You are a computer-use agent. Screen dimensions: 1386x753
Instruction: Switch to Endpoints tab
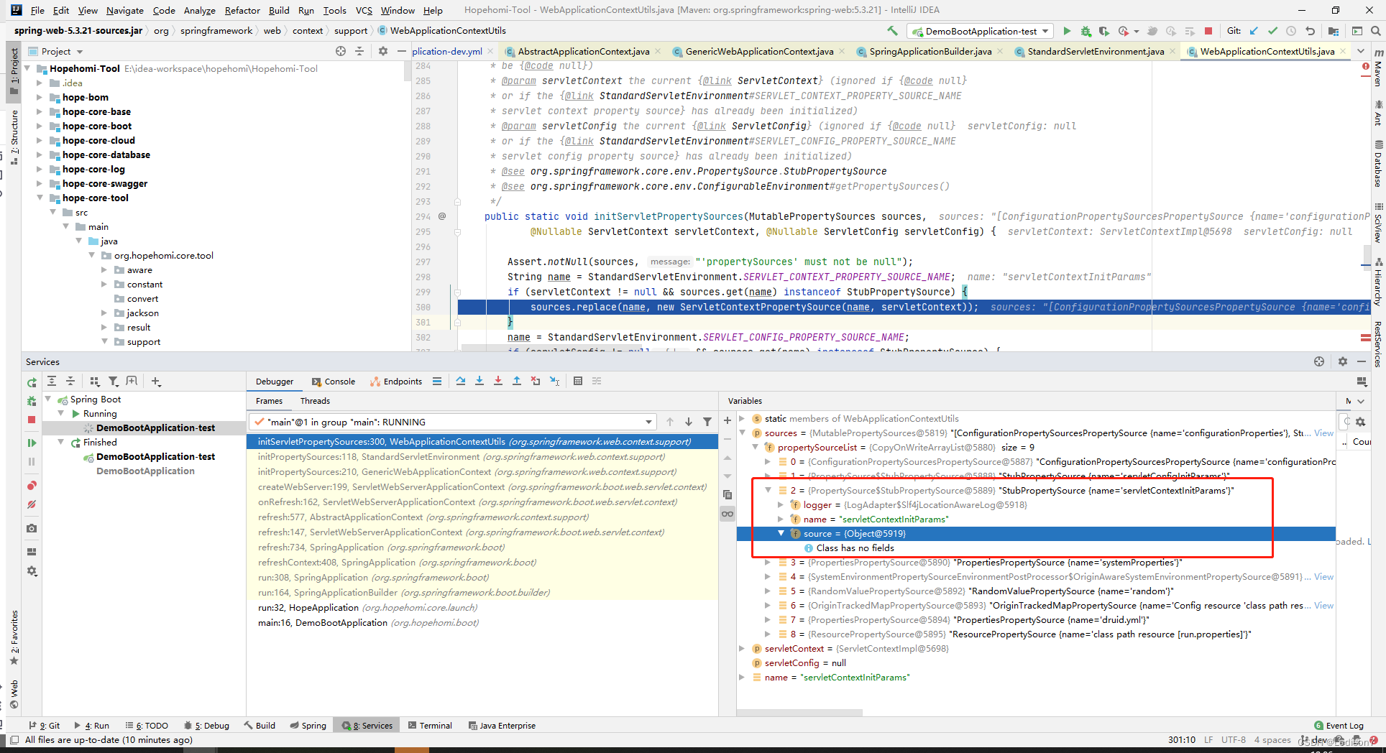click(x=396, y=382)
